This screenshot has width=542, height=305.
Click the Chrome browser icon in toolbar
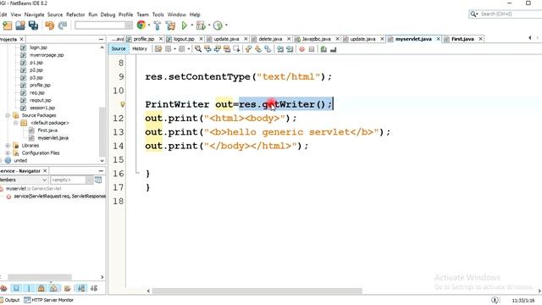141,25
